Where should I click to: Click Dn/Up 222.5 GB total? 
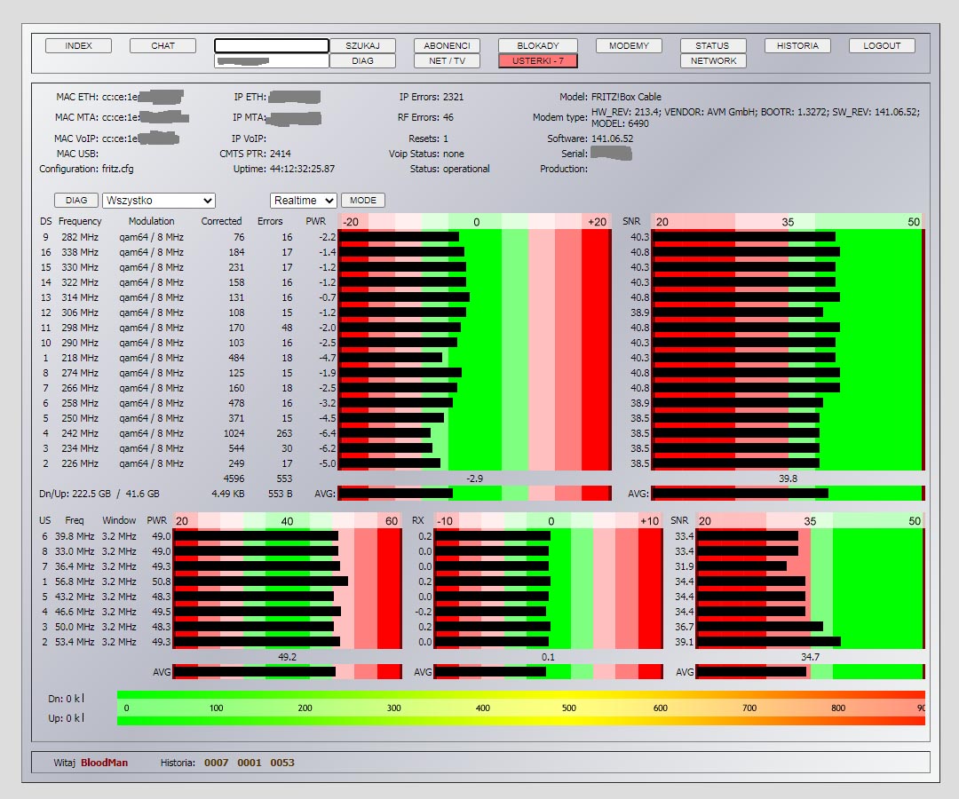[x=92, y=494]
